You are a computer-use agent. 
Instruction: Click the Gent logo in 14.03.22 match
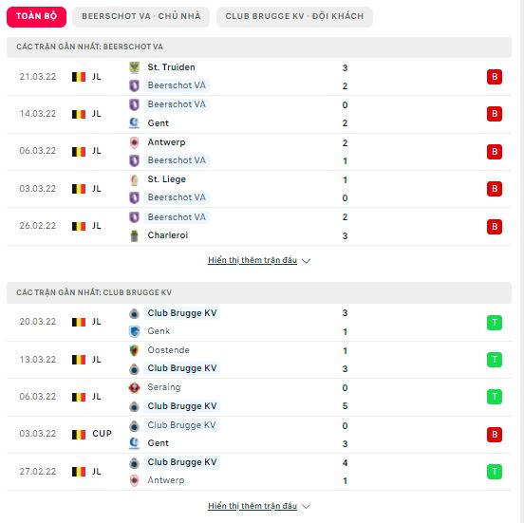coord(134,123)
